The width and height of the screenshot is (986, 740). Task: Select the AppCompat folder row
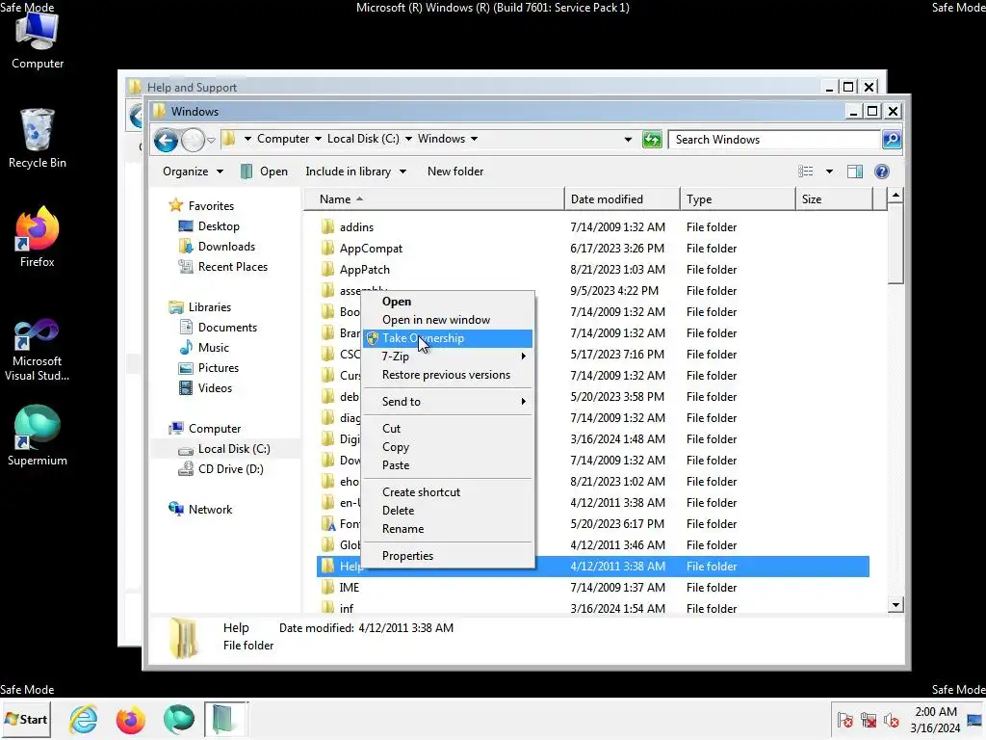point(593,248)
